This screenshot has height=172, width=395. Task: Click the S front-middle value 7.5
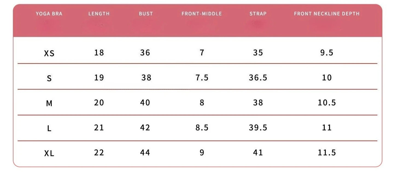tap(202, 78)
